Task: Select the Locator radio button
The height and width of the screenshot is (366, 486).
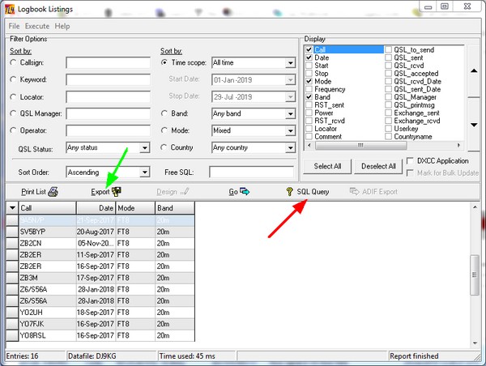Action: point(13,97)
